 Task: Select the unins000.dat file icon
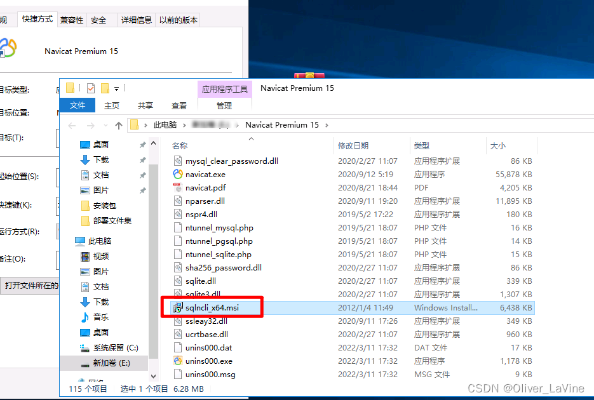[178, 348]
